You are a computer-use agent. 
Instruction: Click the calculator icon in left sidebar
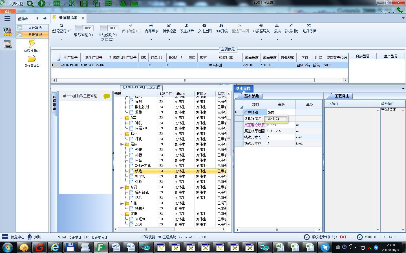[x=8, y=44]
